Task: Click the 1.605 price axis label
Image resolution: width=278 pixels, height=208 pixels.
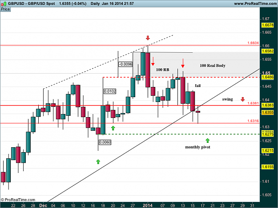Action: click(x=266, y=195)
